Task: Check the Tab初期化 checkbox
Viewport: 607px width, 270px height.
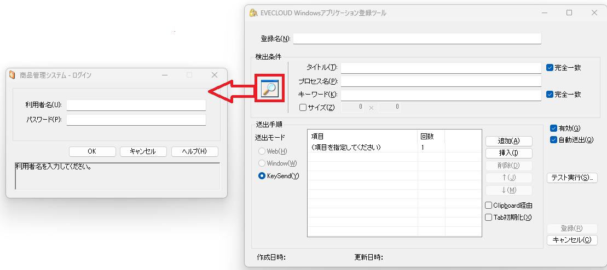Action: point(489,218)
